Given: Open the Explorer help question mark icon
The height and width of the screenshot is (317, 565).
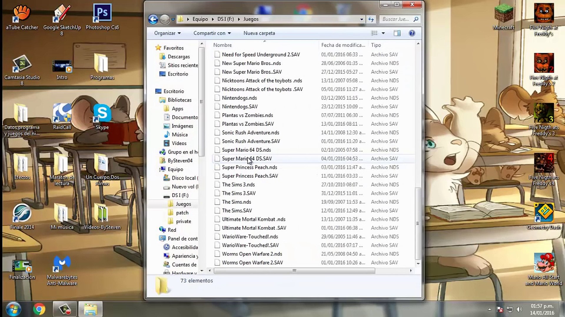Looking at the screenshot, I should pos(412,33).
